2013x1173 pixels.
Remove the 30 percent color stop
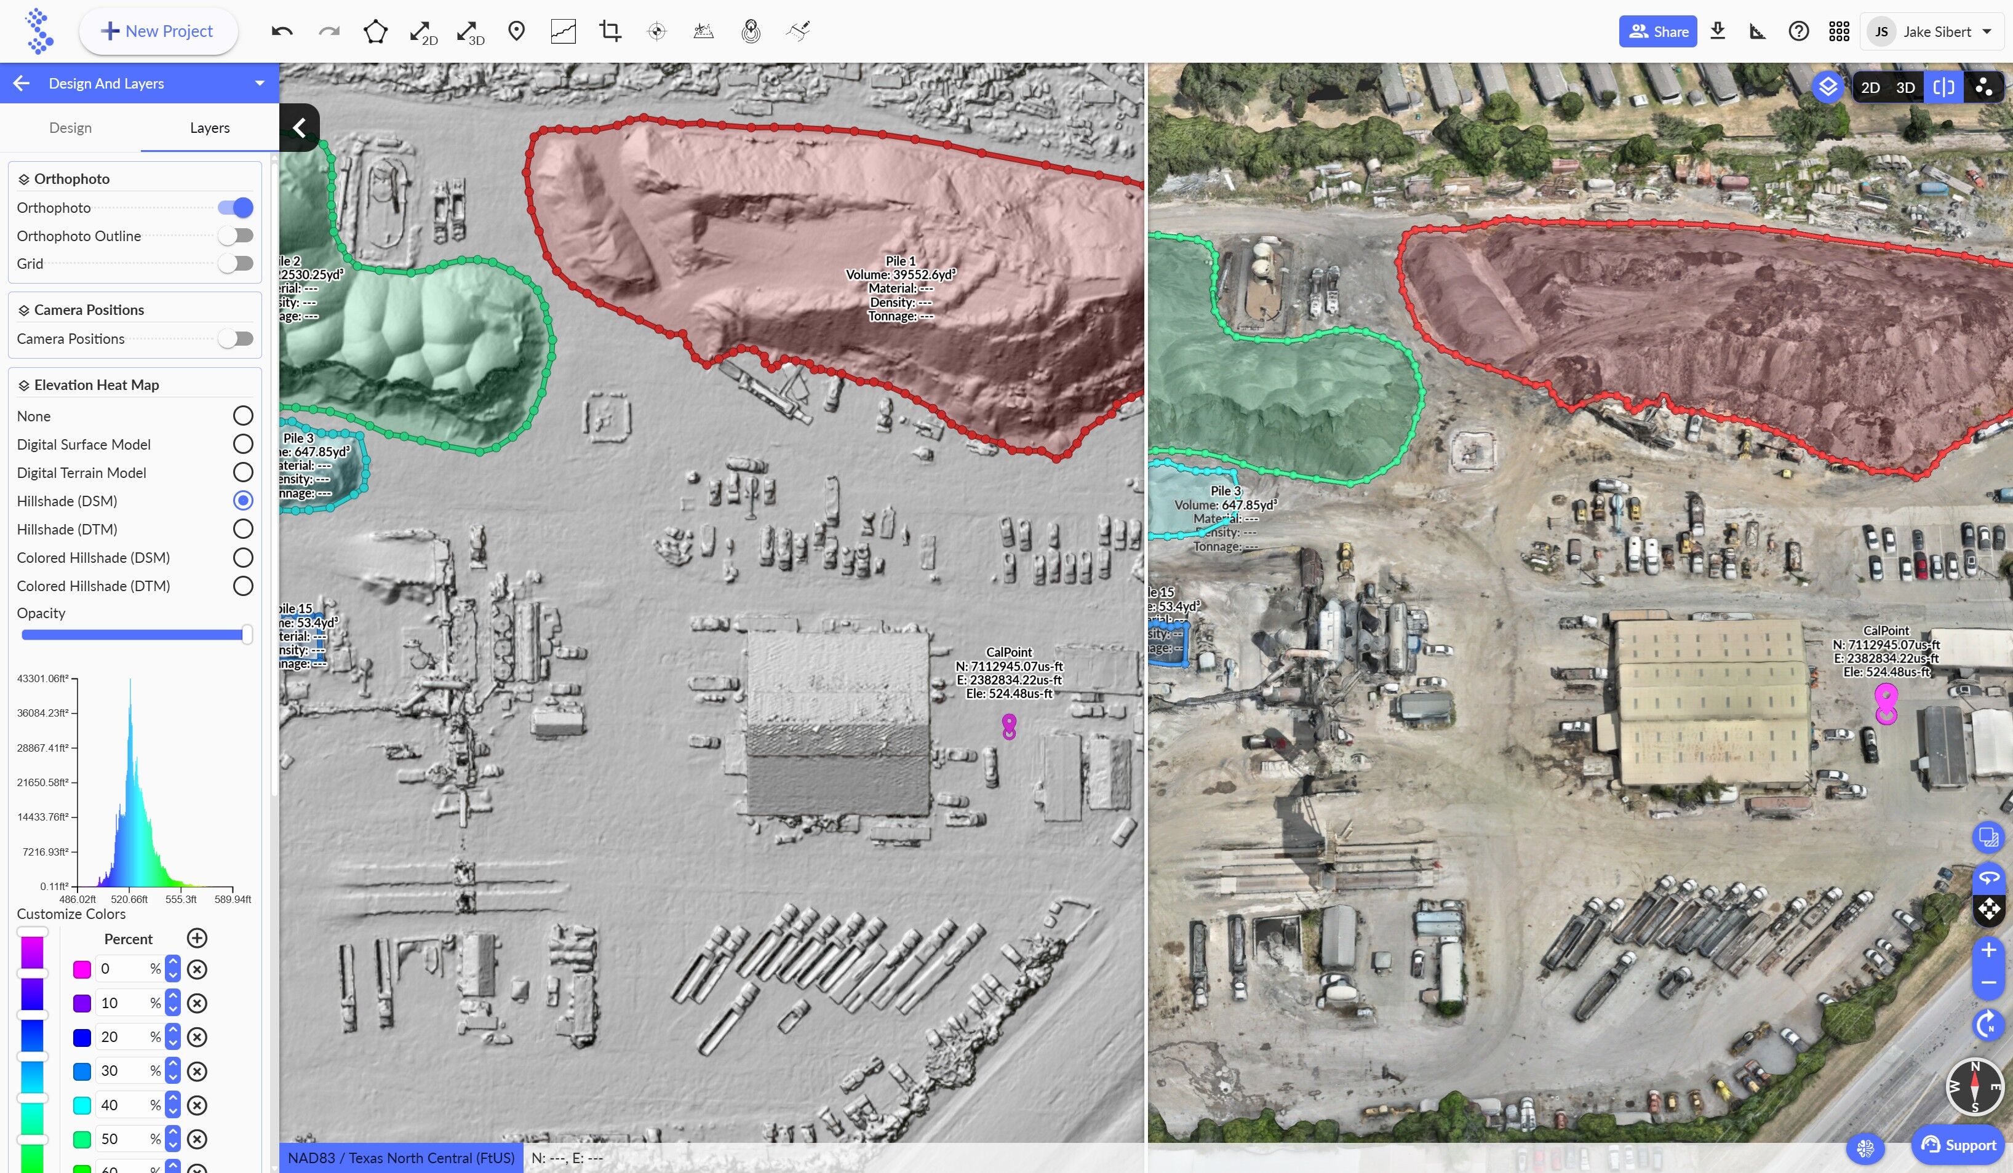(x=196, y=1071)
